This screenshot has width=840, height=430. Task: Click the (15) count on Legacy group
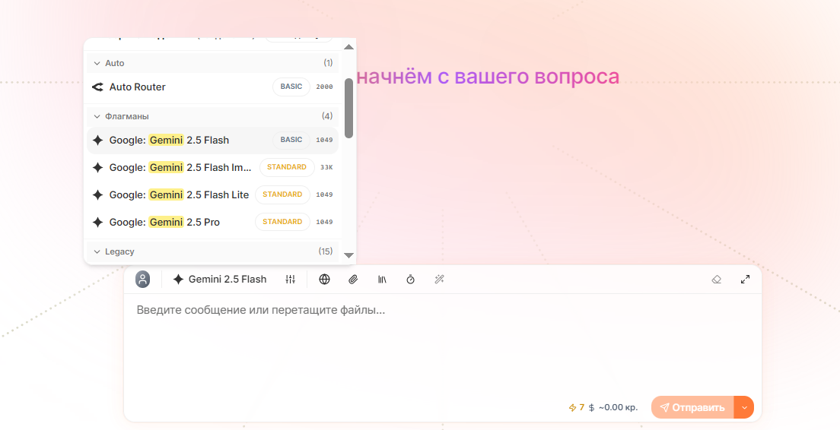tap(325, 251)
